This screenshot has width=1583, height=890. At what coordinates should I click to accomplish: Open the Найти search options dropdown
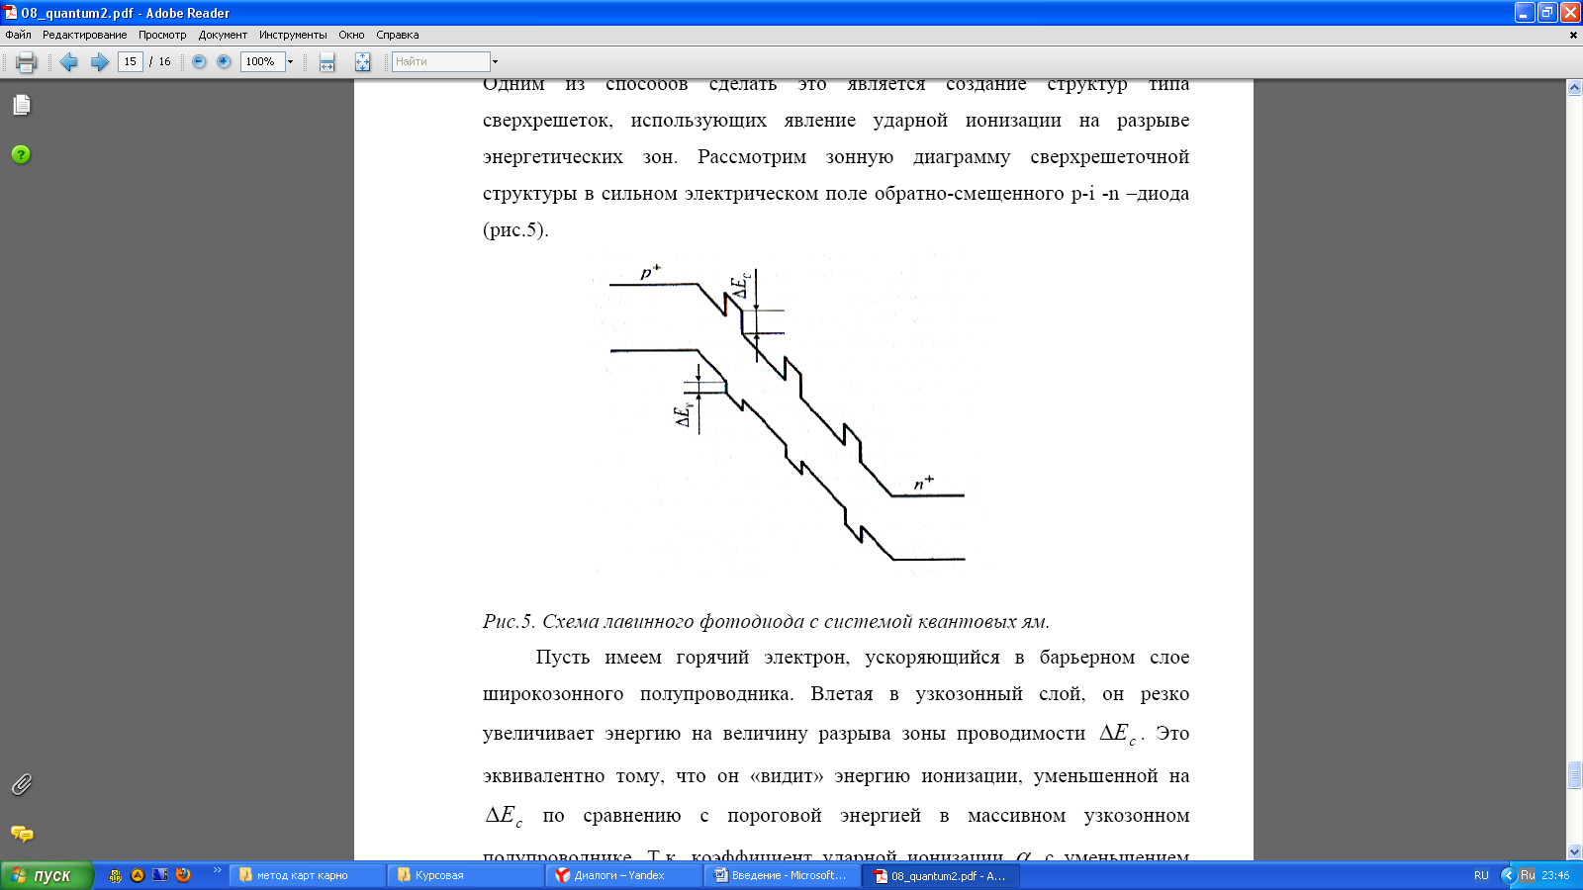[x=495, y=61]
